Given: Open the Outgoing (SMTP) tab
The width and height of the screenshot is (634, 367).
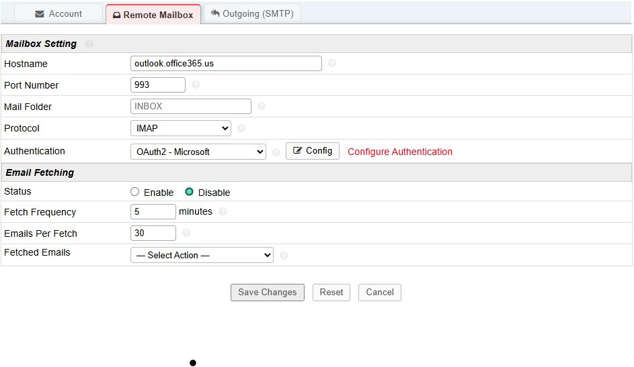Looking at the screenshot, I should click(x=252, y=13).
